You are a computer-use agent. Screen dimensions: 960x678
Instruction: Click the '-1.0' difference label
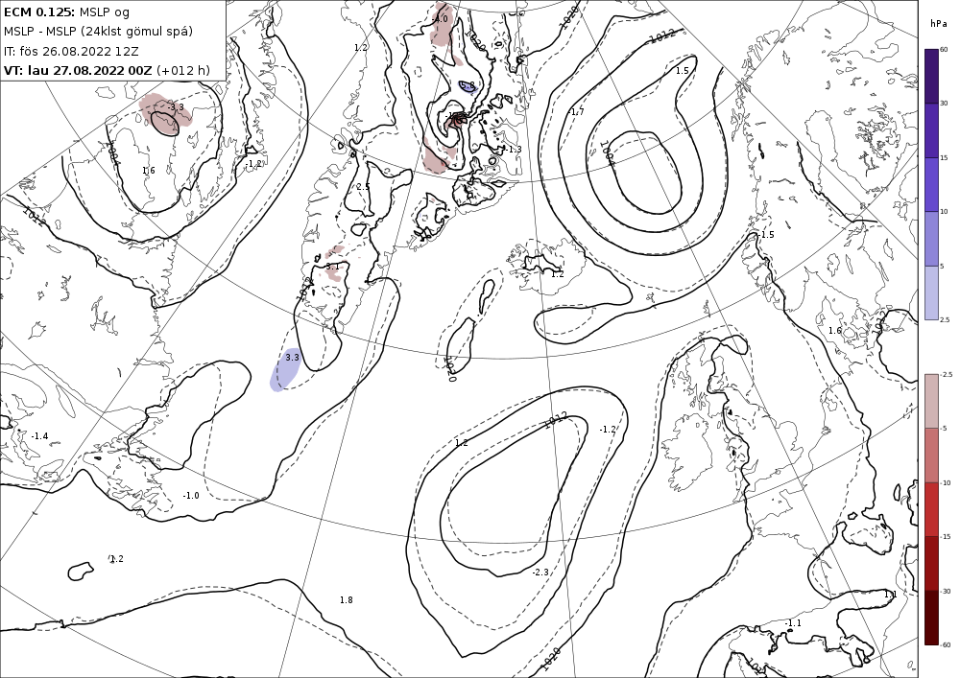click(191, 495)
